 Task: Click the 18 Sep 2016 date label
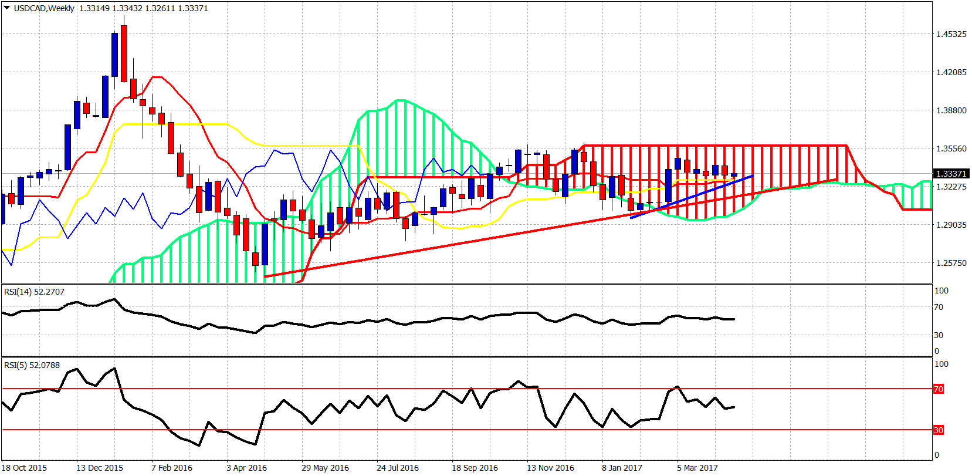point(475,468)
